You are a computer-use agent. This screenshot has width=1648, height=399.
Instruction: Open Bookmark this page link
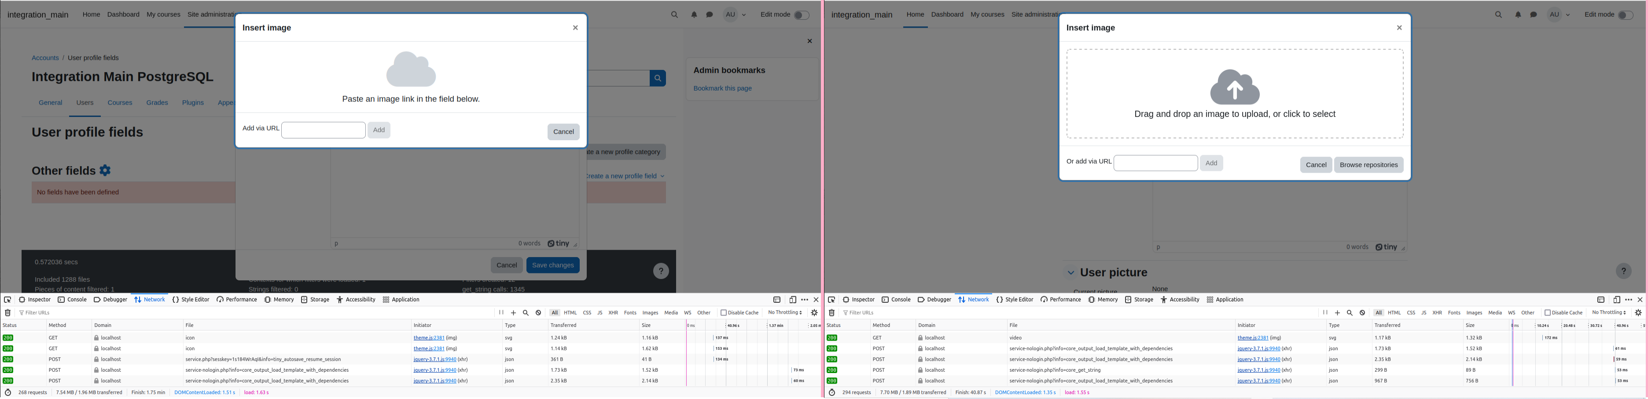click(x=722, y=89)
